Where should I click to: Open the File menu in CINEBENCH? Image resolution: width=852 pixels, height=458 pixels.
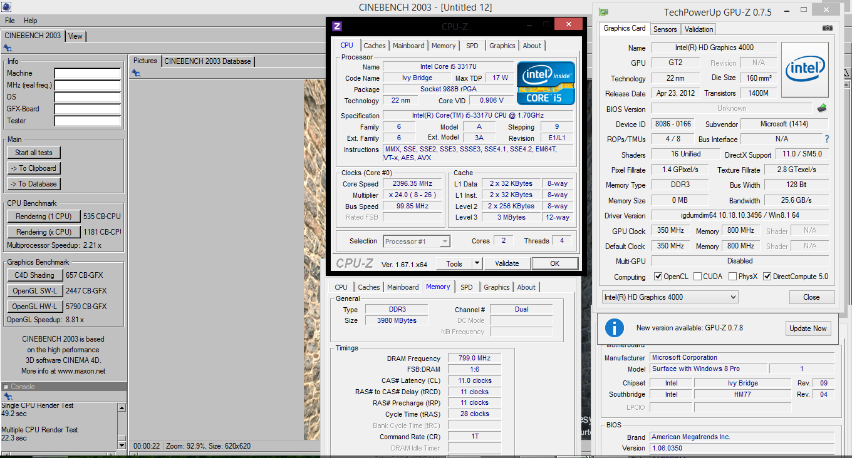10,21
